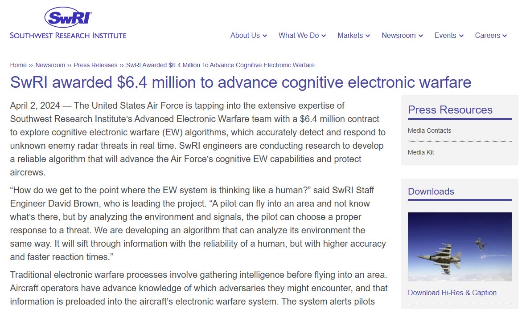526x309 pixels.
Task: Click the current page breadcrumb SwRI Awarded $6.4 Million
Action: click(220, 65)
